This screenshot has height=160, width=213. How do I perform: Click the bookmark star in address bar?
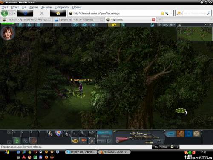[x=162, y=13]
